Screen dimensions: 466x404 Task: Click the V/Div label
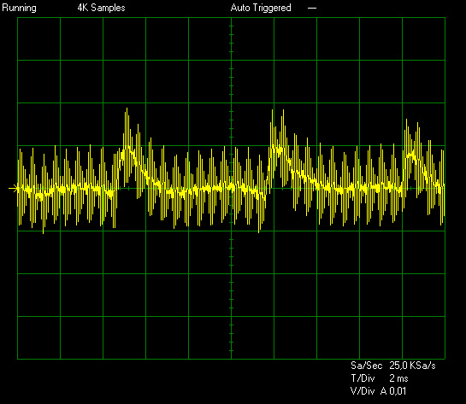(x=363, y=391)
